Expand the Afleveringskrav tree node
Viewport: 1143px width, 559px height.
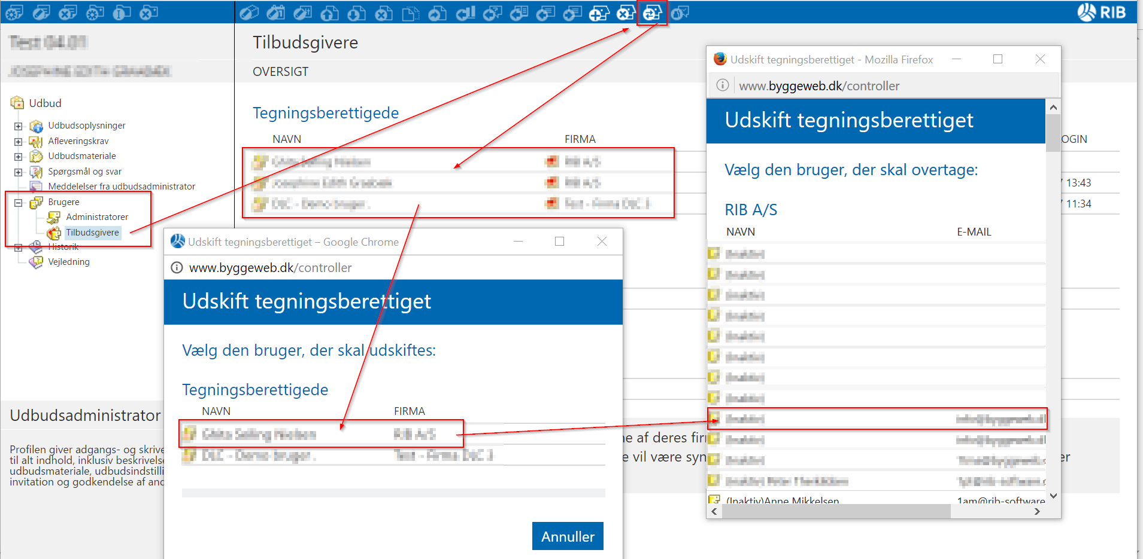tap(19, 142)
